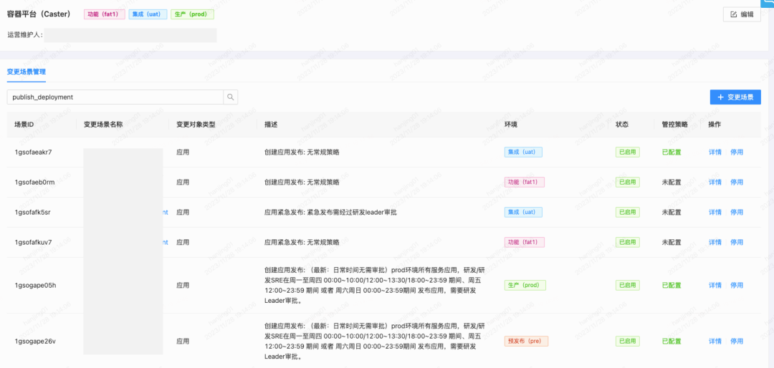774x368 pixels.
Task: Click 已启用 status in 1gsofaeakr7 row
Action: tap(627, 152)
